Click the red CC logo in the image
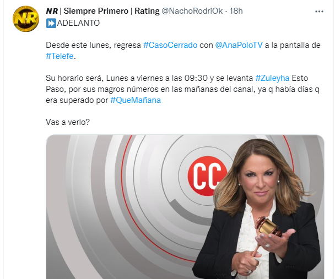Screen dimensions: 335x279 pyautogui.click(x=204, y=176)
